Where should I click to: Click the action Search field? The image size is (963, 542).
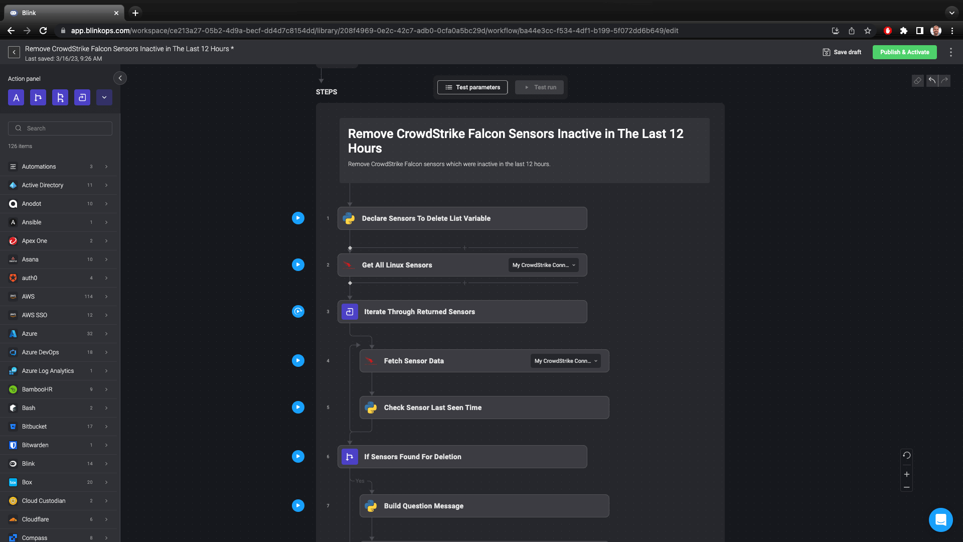tap(60, 128)
